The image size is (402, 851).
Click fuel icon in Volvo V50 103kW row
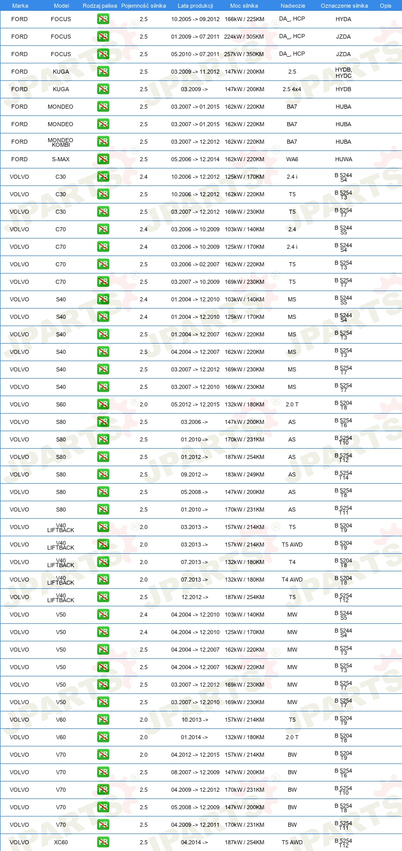[x=103, y=615]
